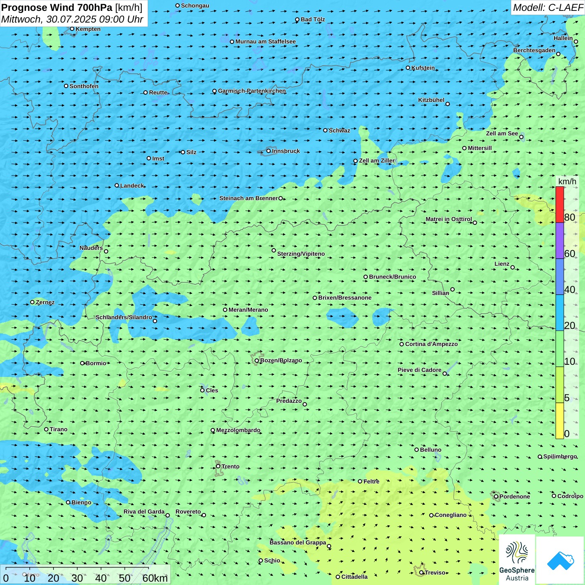Click the 'Codroipo' town label
Viewport: 585px width, 585px height.
[570, 496]
